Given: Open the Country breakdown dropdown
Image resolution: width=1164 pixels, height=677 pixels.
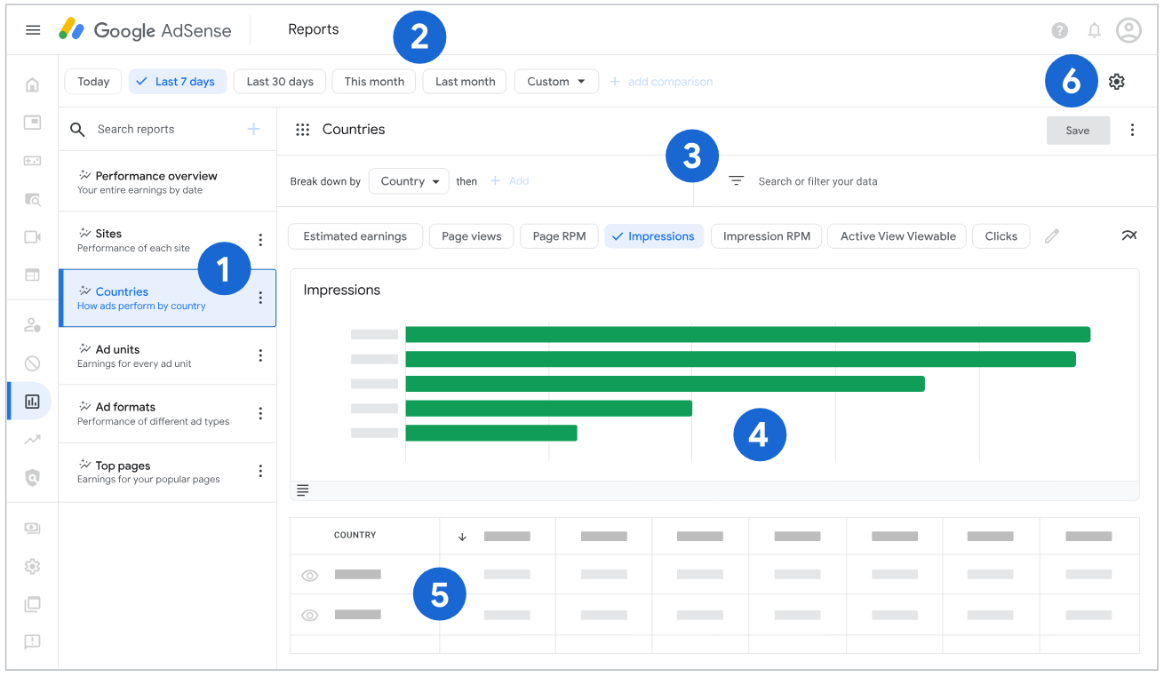Looking at the screenshot, I should tap(409, 180).
